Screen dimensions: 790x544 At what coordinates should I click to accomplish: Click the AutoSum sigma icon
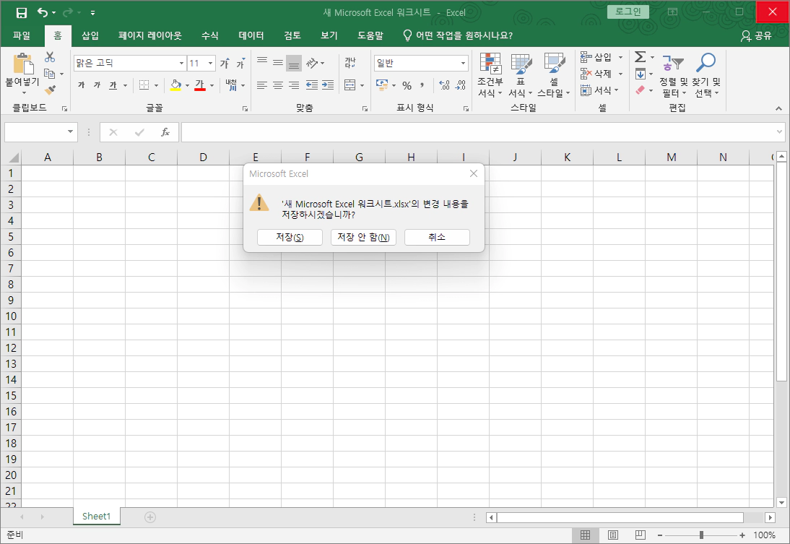point(641,57)
